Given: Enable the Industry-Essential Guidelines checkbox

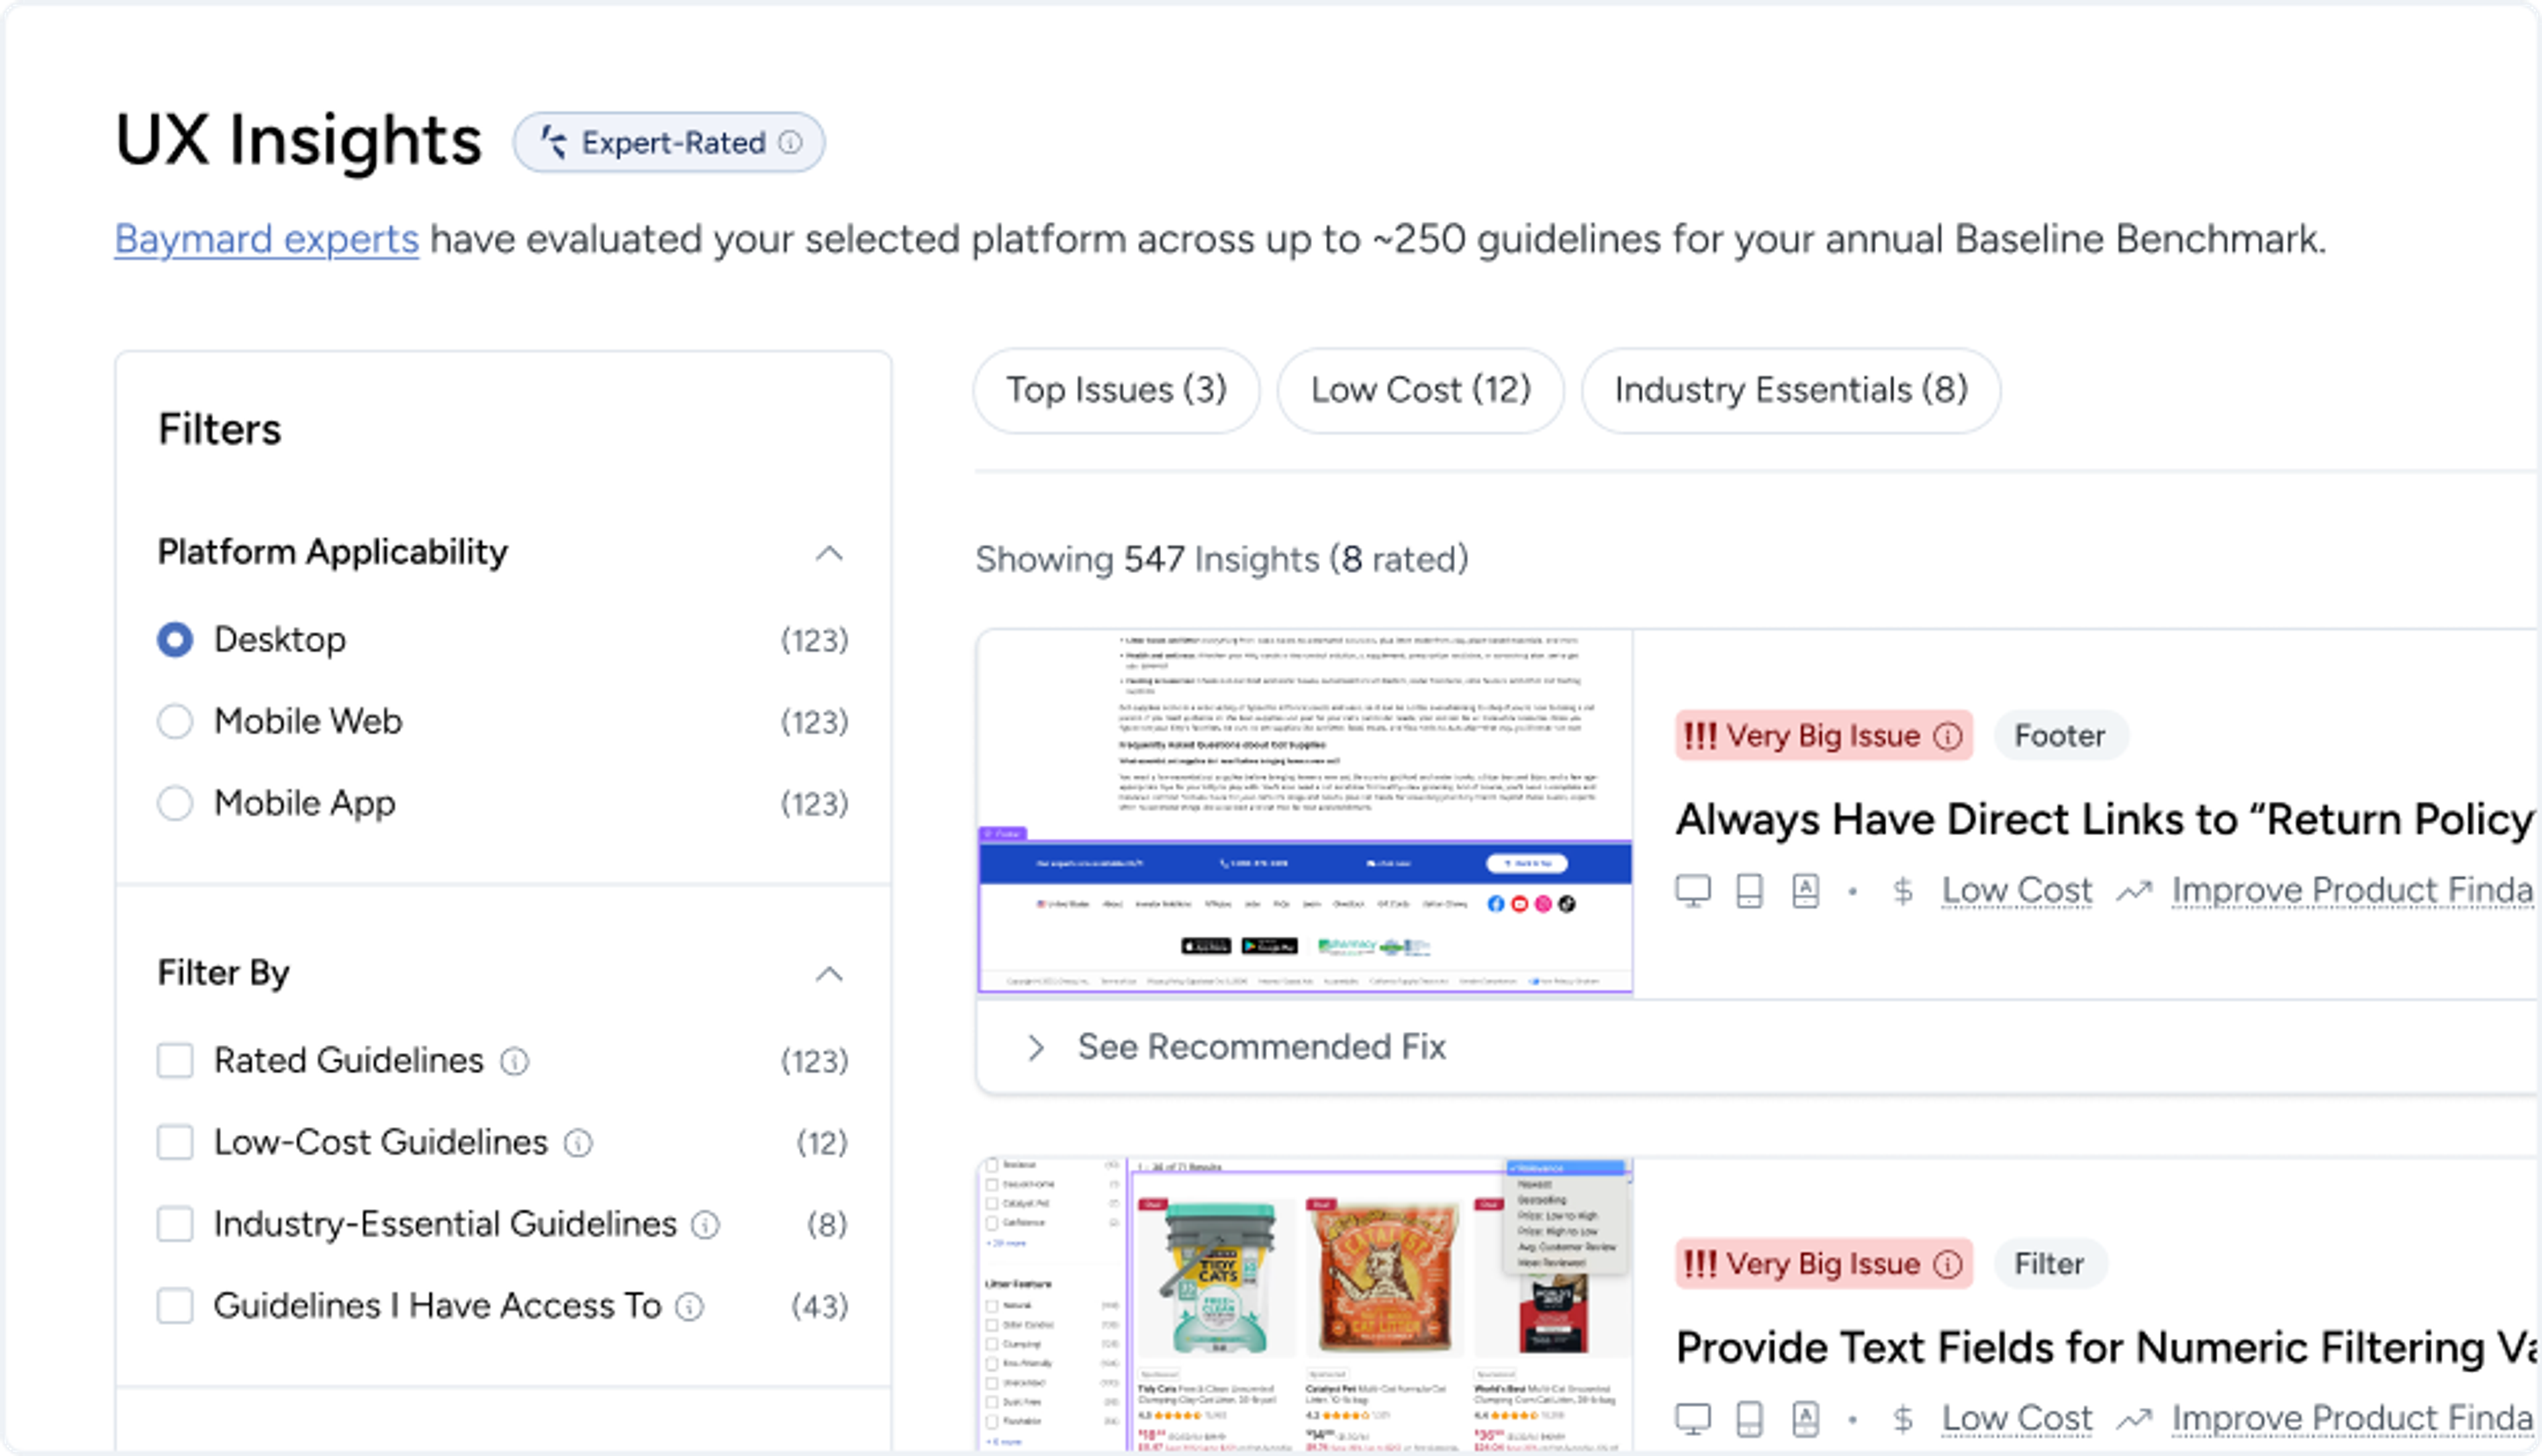Looking at the screenshot, I should pos(175,1225).
